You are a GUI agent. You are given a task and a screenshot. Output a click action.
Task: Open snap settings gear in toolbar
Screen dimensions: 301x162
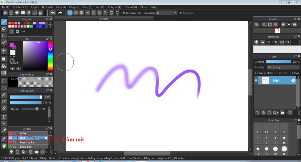pyautogui.click(x=118, y=13)
